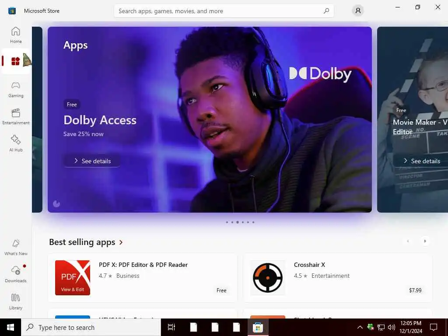Screen dimensions: 448x336
Task: See details for Movie Maker Video Editor
Action: click(x=421, y=161)
